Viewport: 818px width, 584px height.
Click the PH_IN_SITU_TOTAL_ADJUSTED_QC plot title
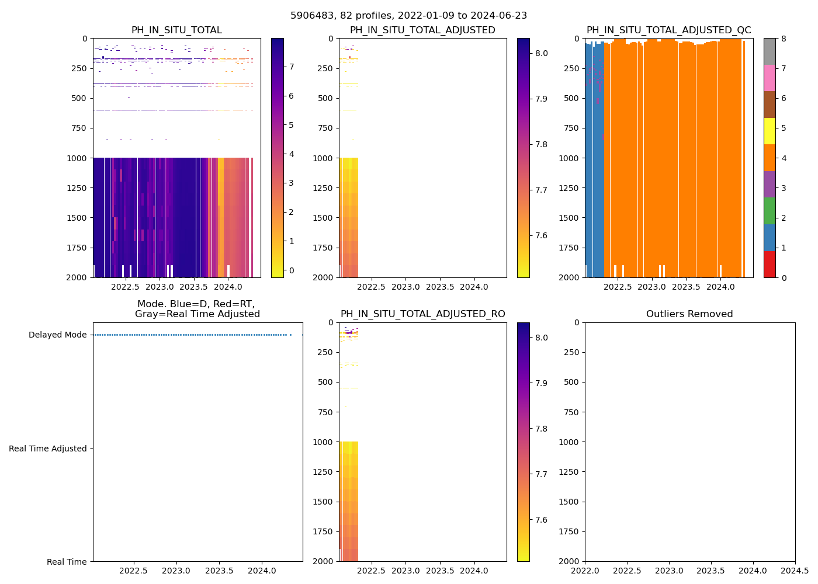(x=668, y=30)
